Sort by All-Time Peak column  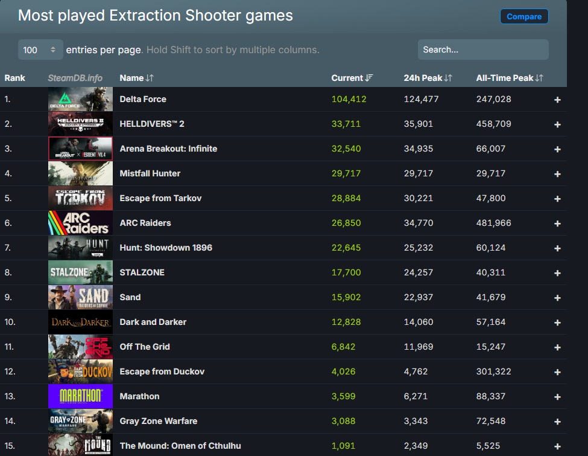pyautogui.click(x=510, y=78)
